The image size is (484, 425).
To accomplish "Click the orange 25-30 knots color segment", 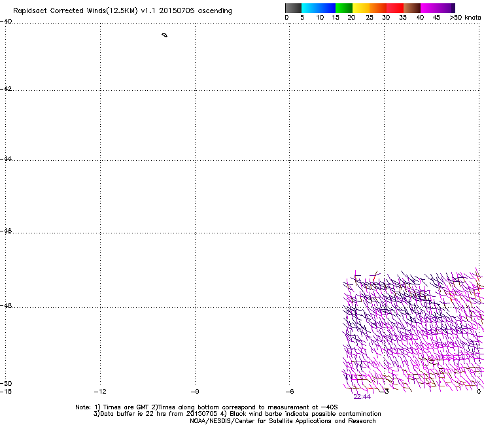I will pos(378,8).
